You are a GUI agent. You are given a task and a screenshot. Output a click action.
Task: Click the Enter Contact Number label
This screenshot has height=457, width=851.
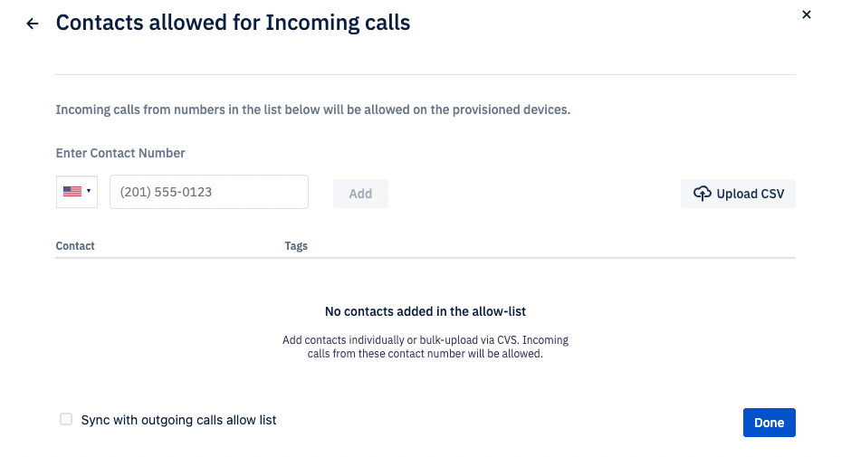pyautogui.click(x=120, y=153)
